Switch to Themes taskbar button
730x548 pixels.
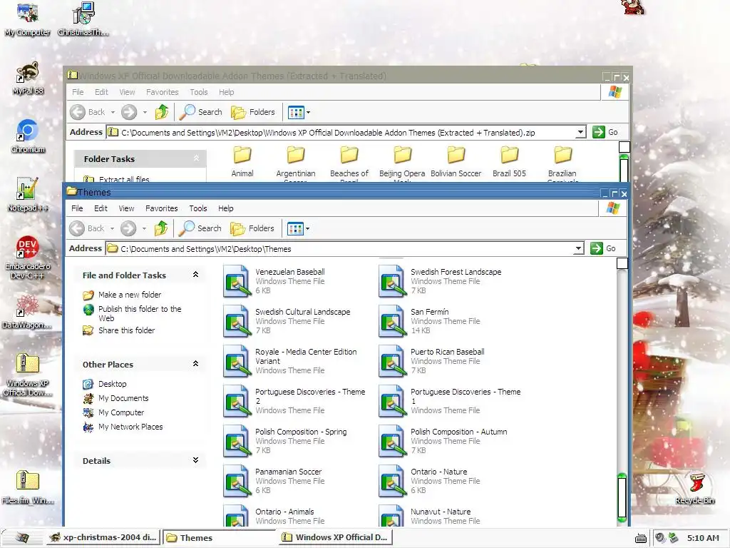[220, 538]
